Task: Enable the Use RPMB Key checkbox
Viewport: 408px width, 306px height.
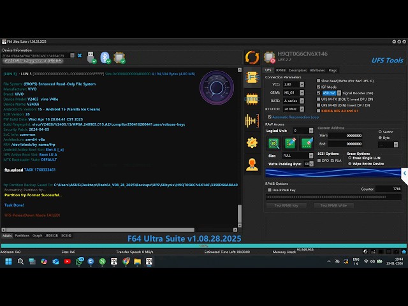Action: tap(270, 190)
